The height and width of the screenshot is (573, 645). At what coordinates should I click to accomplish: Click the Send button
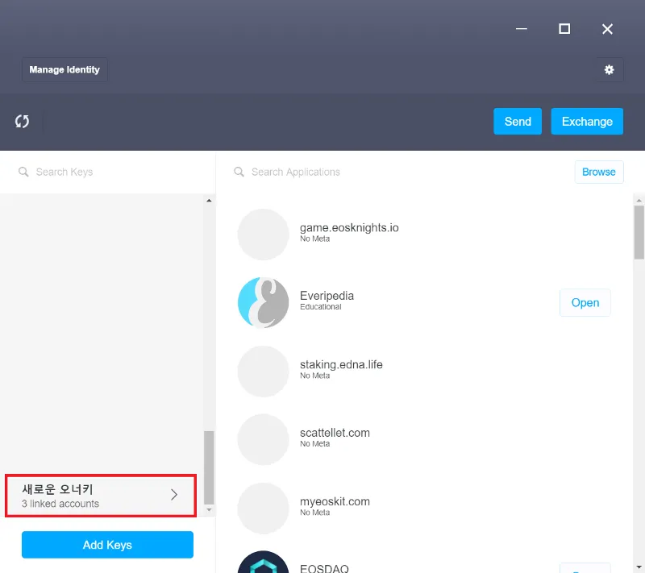tap(518, 121)
